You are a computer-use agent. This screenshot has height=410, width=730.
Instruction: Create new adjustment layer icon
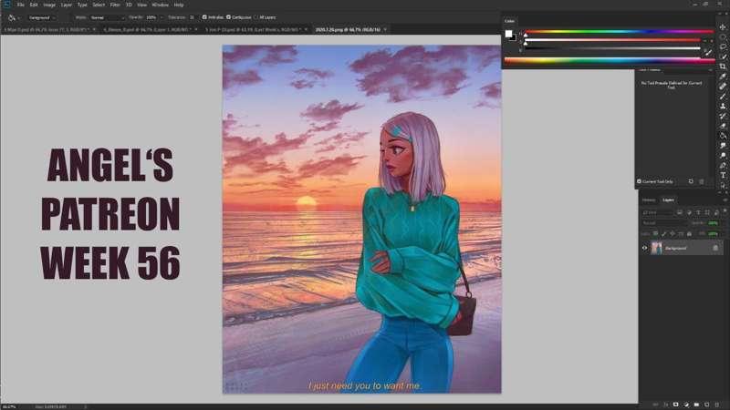(686, 405)
